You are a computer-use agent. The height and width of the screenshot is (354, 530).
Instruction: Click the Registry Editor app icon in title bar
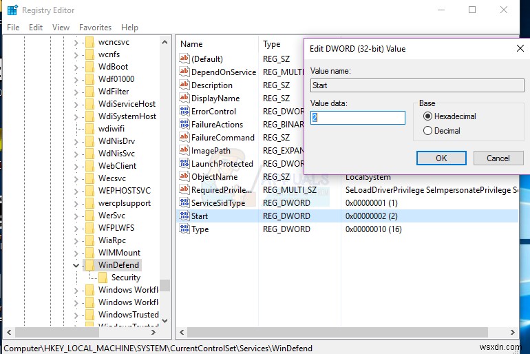click(12, 10)
